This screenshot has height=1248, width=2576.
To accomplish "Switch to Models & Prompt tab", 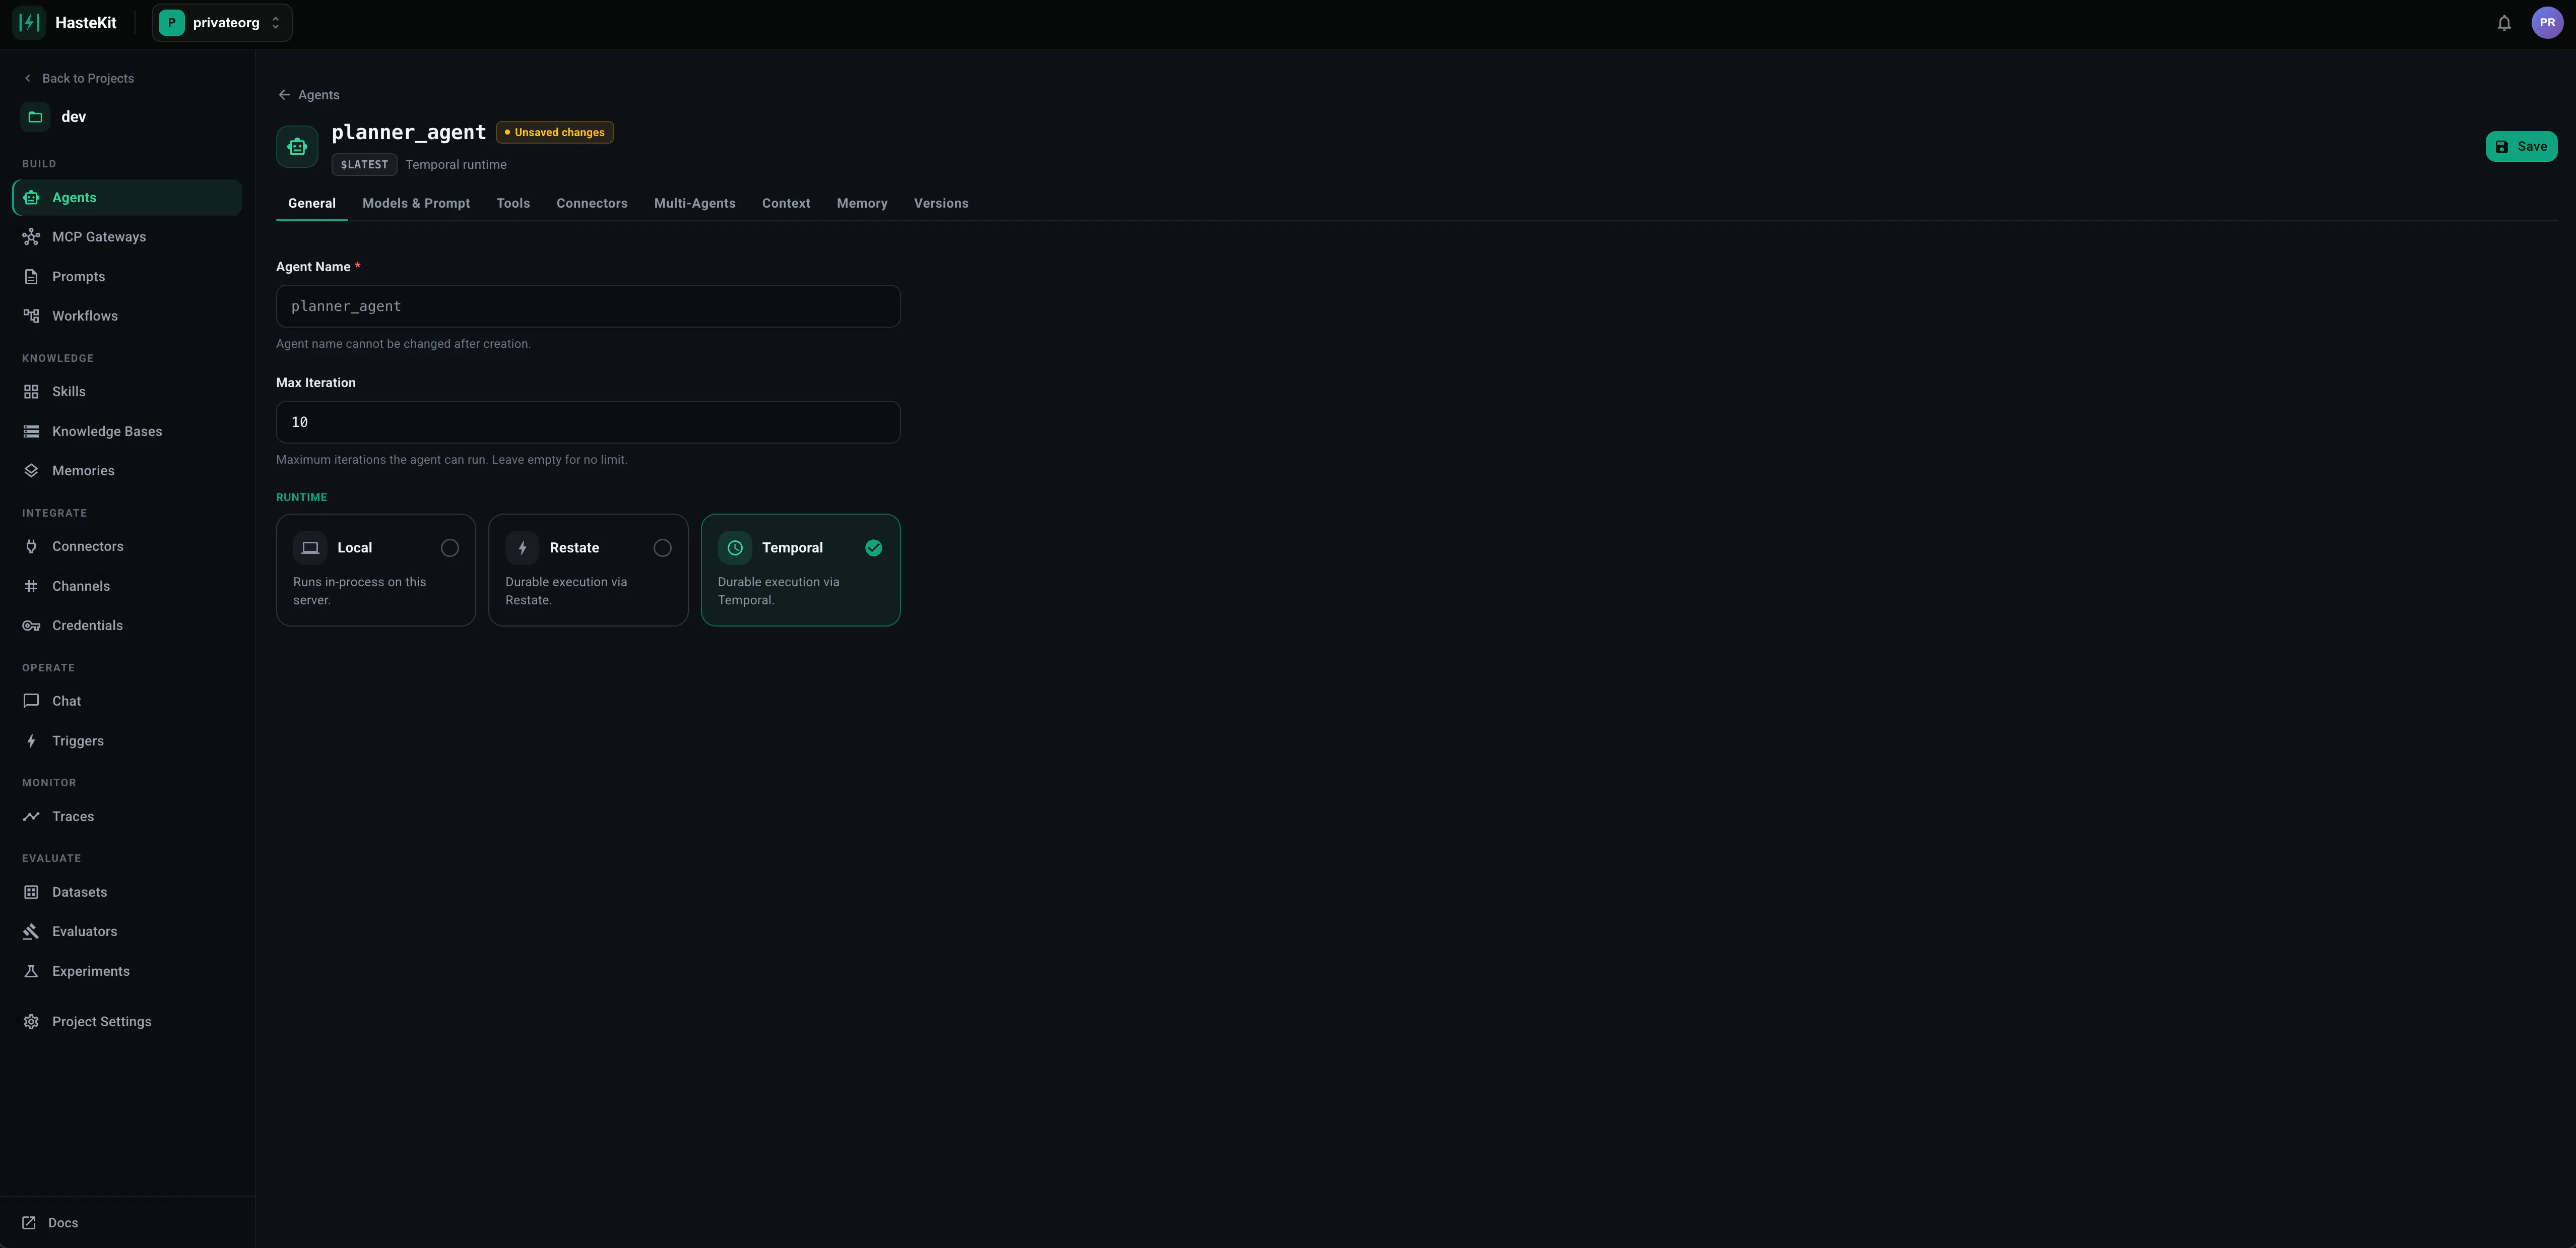I will [416, 203].
